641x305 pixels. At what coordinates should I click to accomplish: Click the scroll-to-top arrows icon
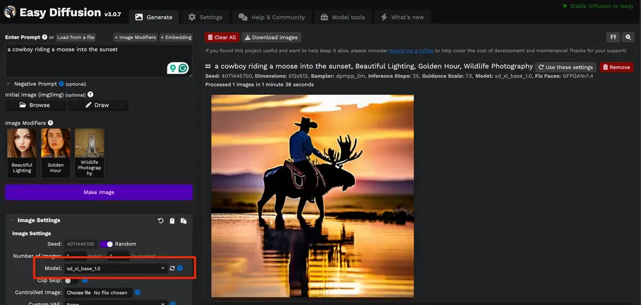[613, 38]
